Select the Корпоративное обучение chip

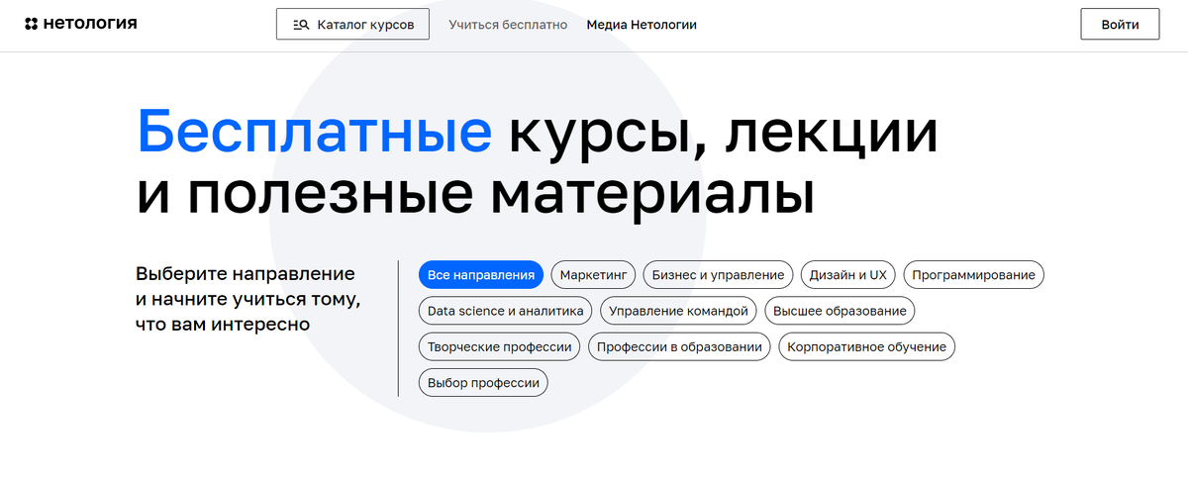coord(867,346)
